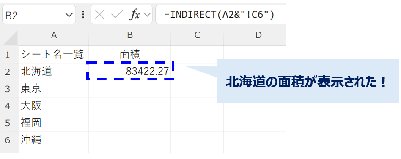
Task: Click cell containing 北海道
Action: (x=54, y=72)
